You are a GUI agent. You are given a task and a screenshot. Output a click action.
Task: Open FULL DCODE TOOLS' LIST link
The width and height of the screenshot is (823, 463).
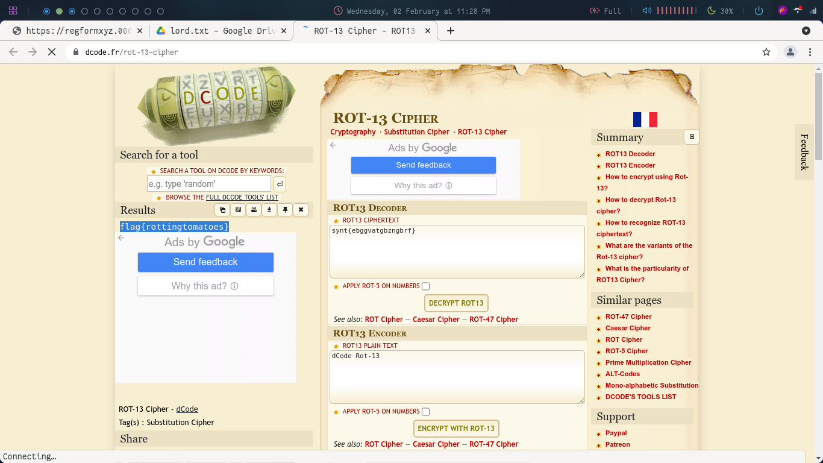[x=242, y=197]
